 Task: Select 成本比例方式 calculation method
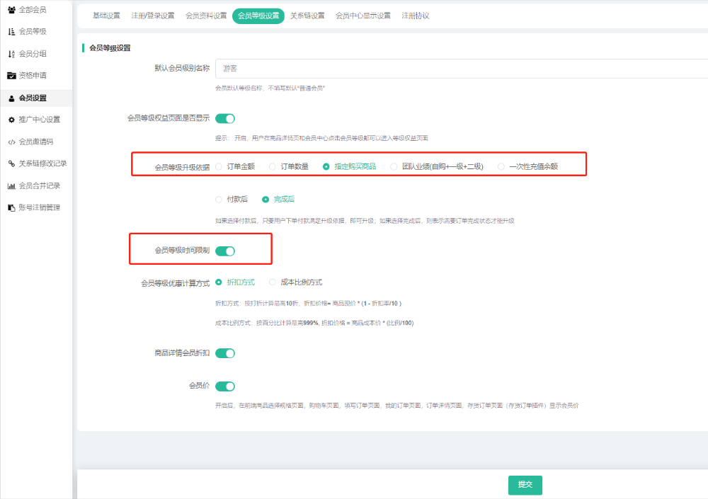pos(273,282)
